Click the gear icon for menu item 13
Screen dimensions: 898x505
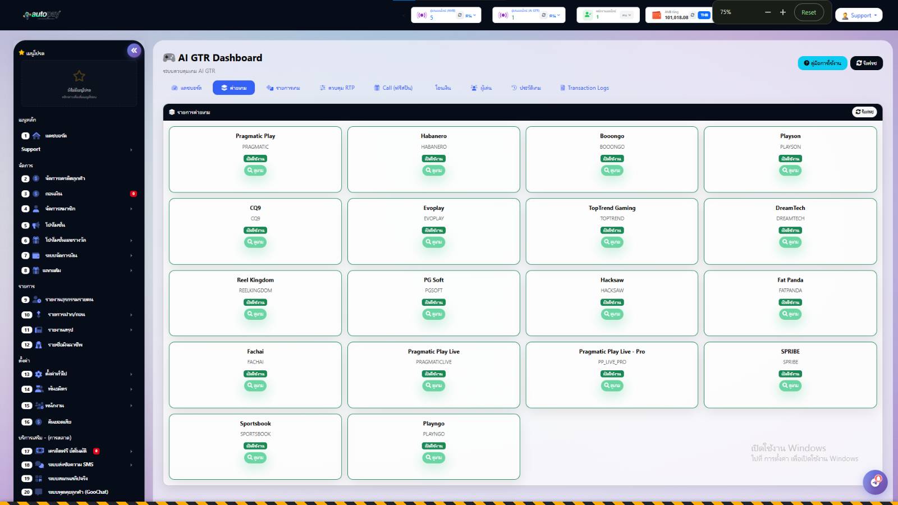[x=39, y=374]
